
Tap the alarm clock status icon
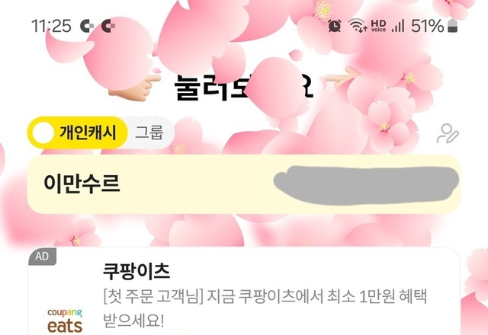coord(335,25)
